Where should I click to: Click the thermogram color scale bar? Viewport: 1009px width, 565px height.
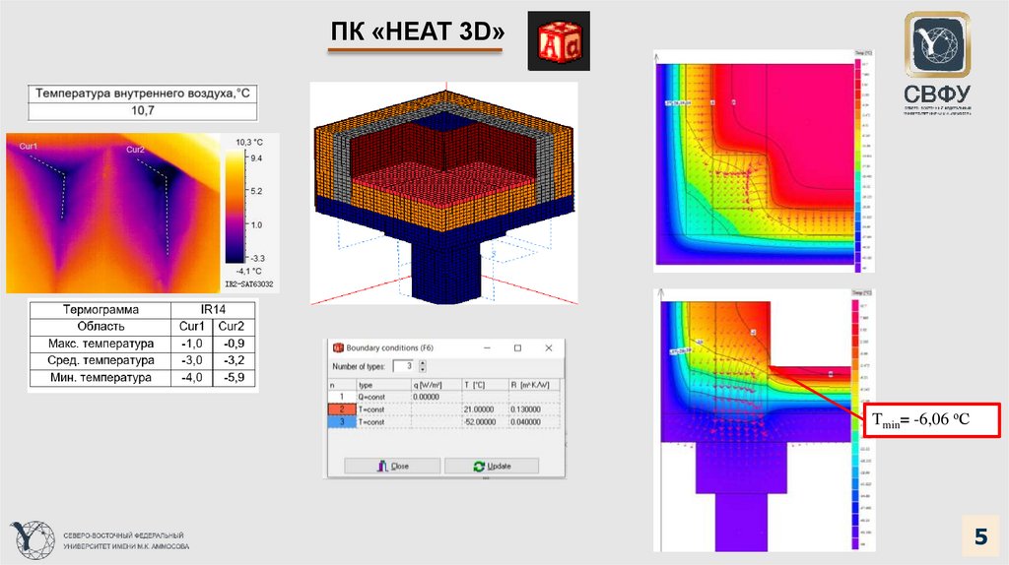click(235, 207)
